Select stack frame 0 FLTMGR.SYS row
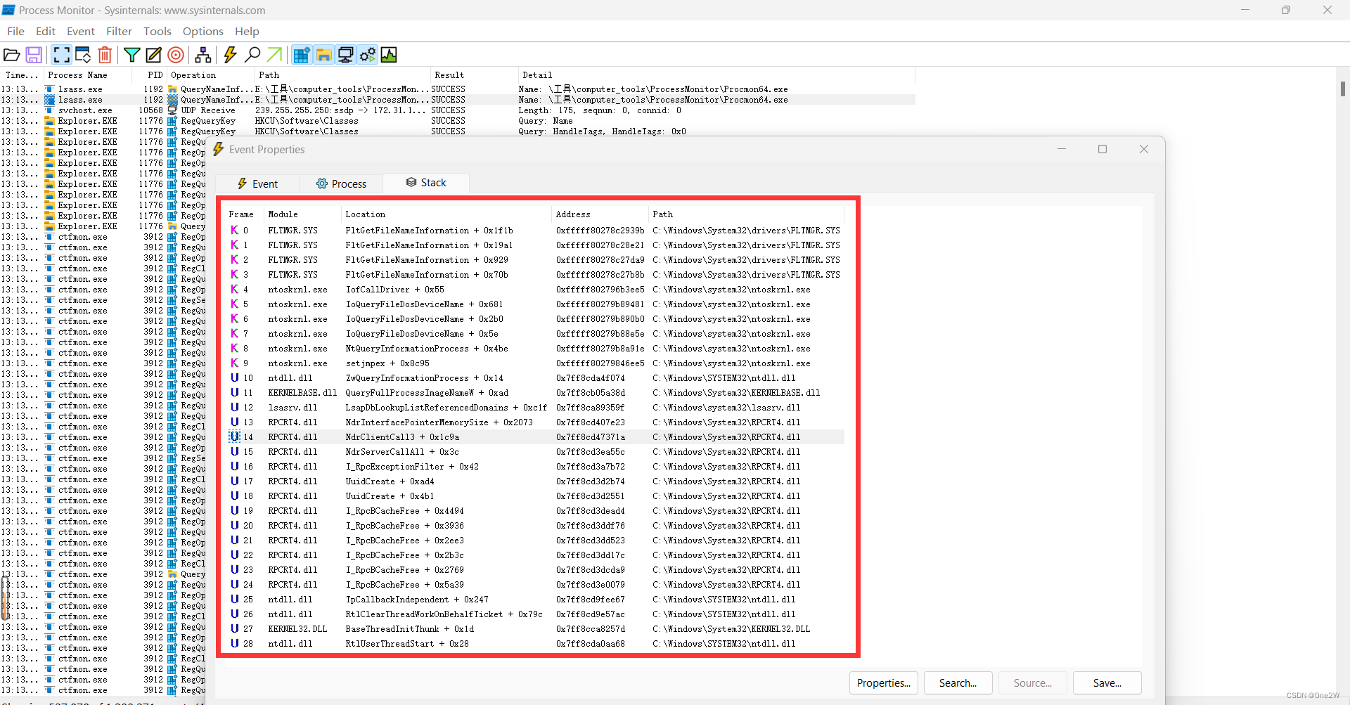 pos(534,231)
